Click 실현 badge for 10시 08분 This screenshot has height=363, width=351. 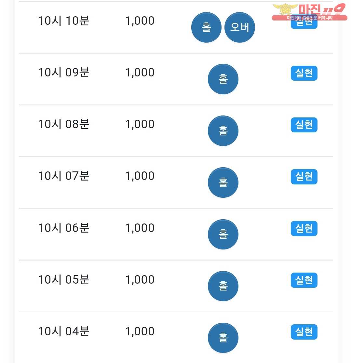pos(304,125)
